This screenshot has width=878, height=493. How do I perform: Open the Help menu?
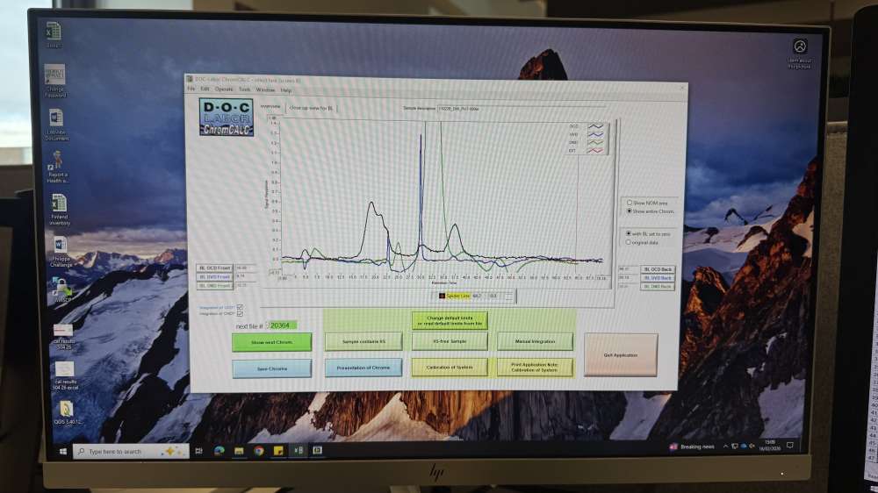pyautogui.click(x=286, y=89)
